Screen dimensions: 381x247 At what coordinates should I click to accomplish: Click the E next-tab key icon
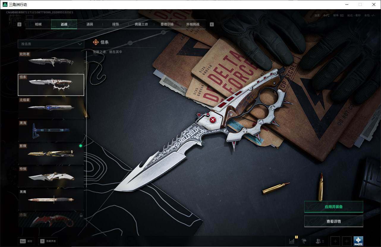click(212, 25)
